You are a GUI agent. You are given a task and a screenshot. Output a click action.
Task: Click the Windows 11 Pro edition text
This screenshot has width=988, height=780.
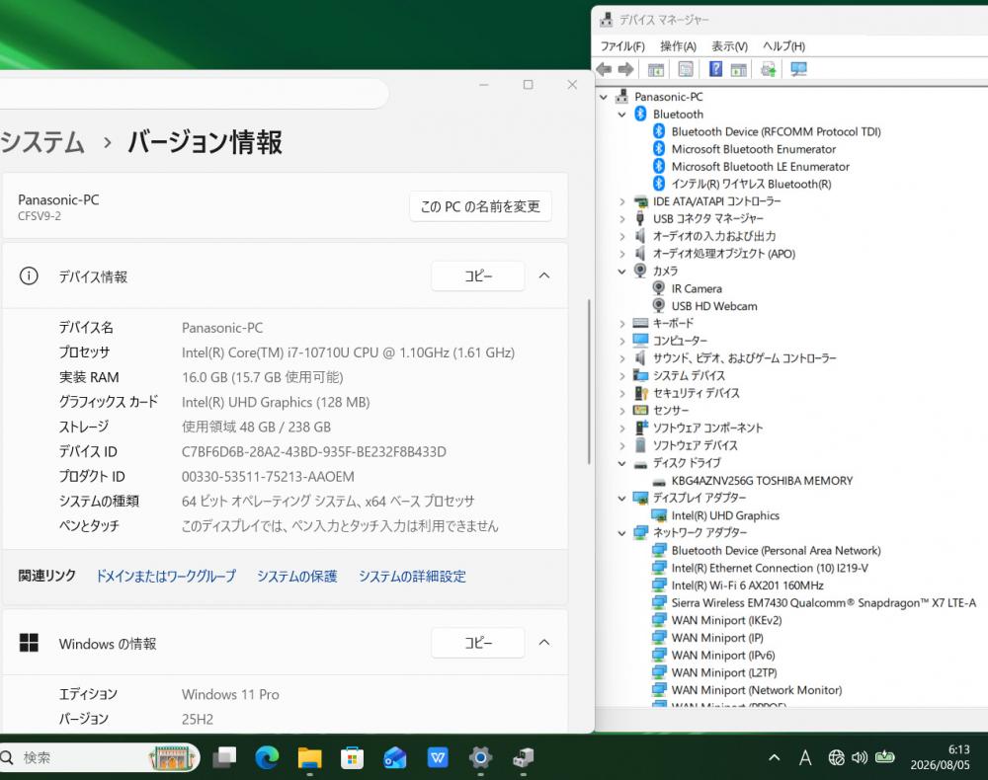230,694
